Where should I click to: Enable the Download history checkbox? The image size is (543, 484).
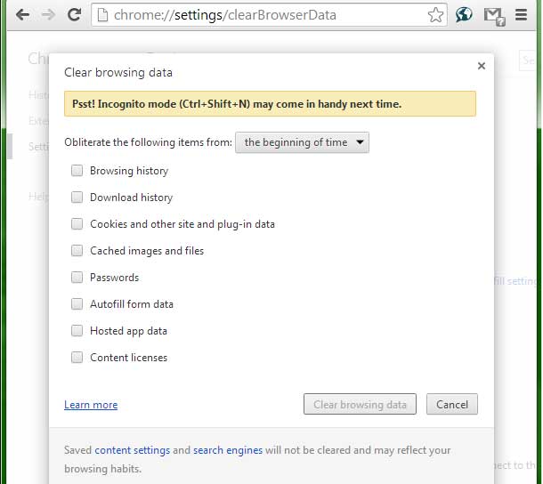click(77, 197)
